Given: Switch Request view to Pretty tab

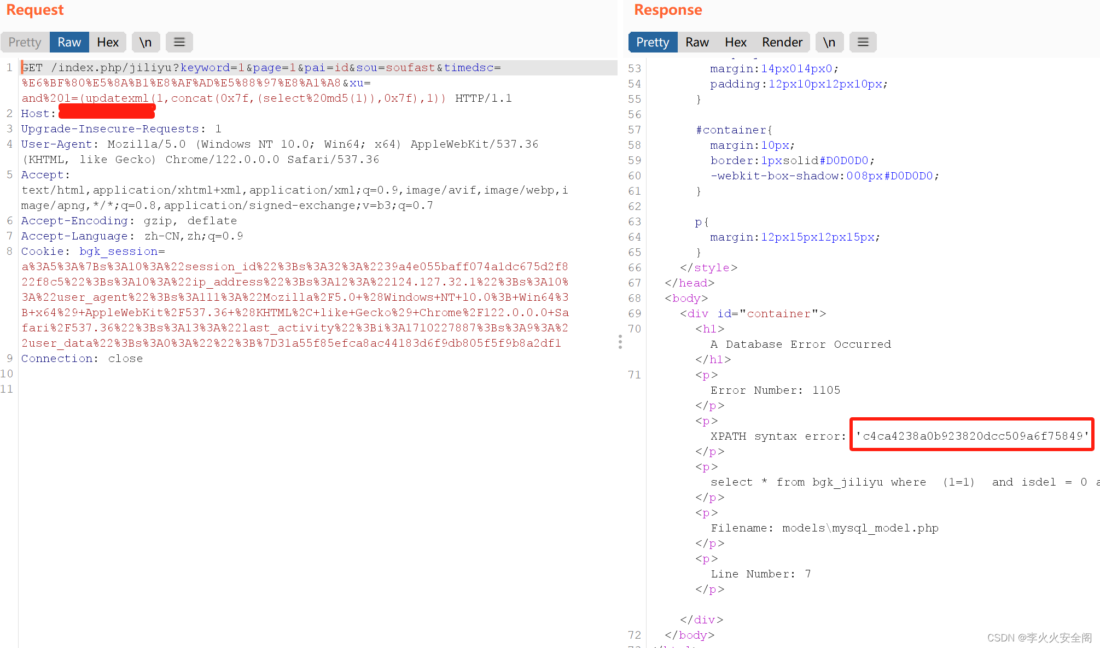Looking at the screenshot, I should pyautogui.click(x=25, y=42).
